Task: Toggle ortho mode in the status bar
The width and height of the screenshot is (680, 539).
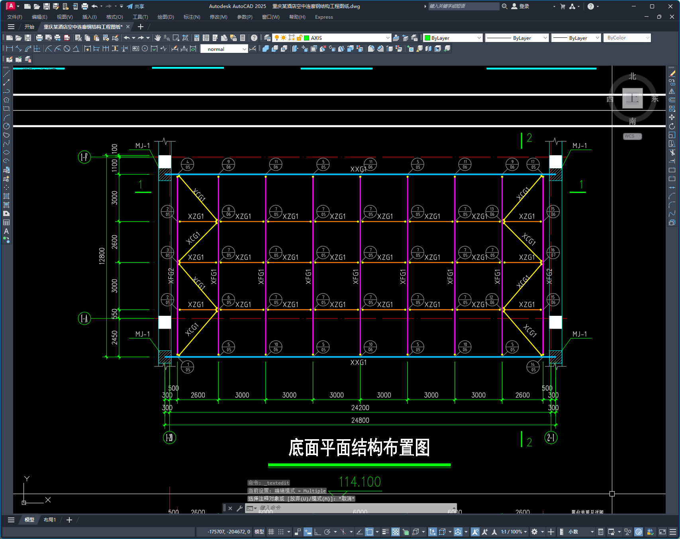Action: pyautogui.click(x=317, y=532)
